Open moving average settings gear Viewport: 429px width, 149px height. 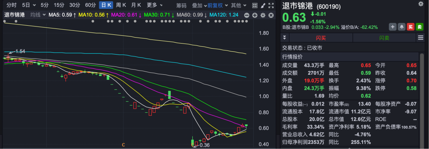[263, 15]
